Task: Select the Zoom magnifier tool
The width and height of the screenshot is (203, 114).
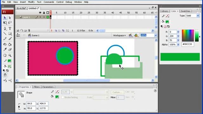Action: 10,55
